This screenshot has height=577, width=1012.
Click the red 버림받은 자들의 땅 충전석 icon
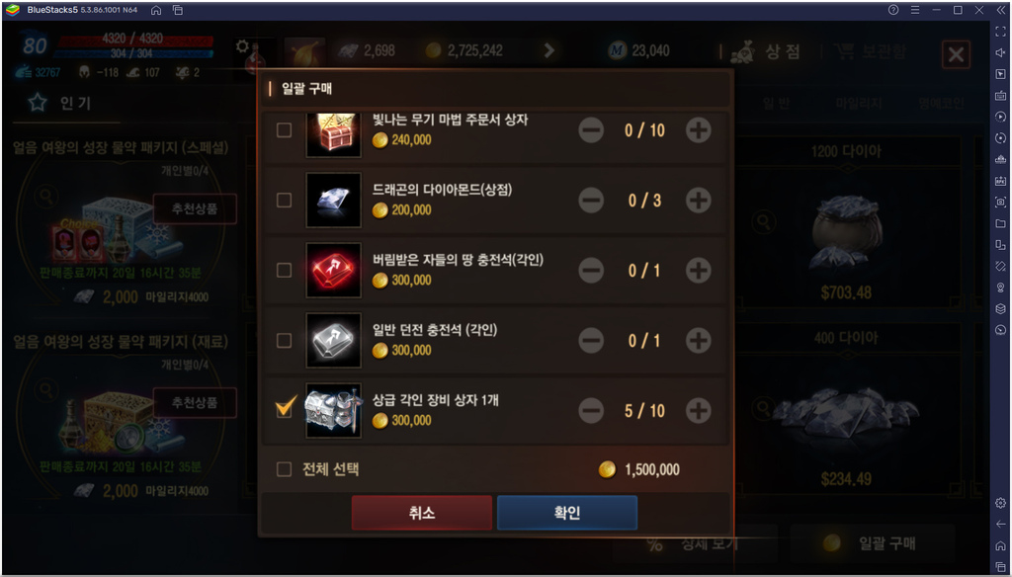click(333, 270)
